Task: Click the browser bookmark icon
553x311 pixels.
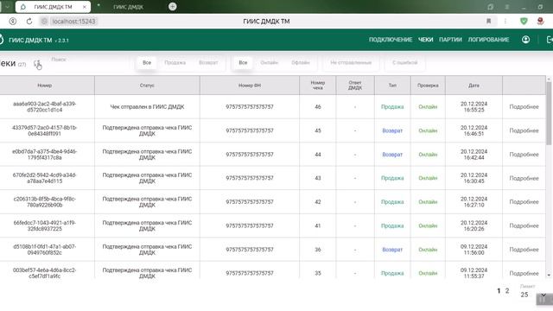Action: pos(489,21)
